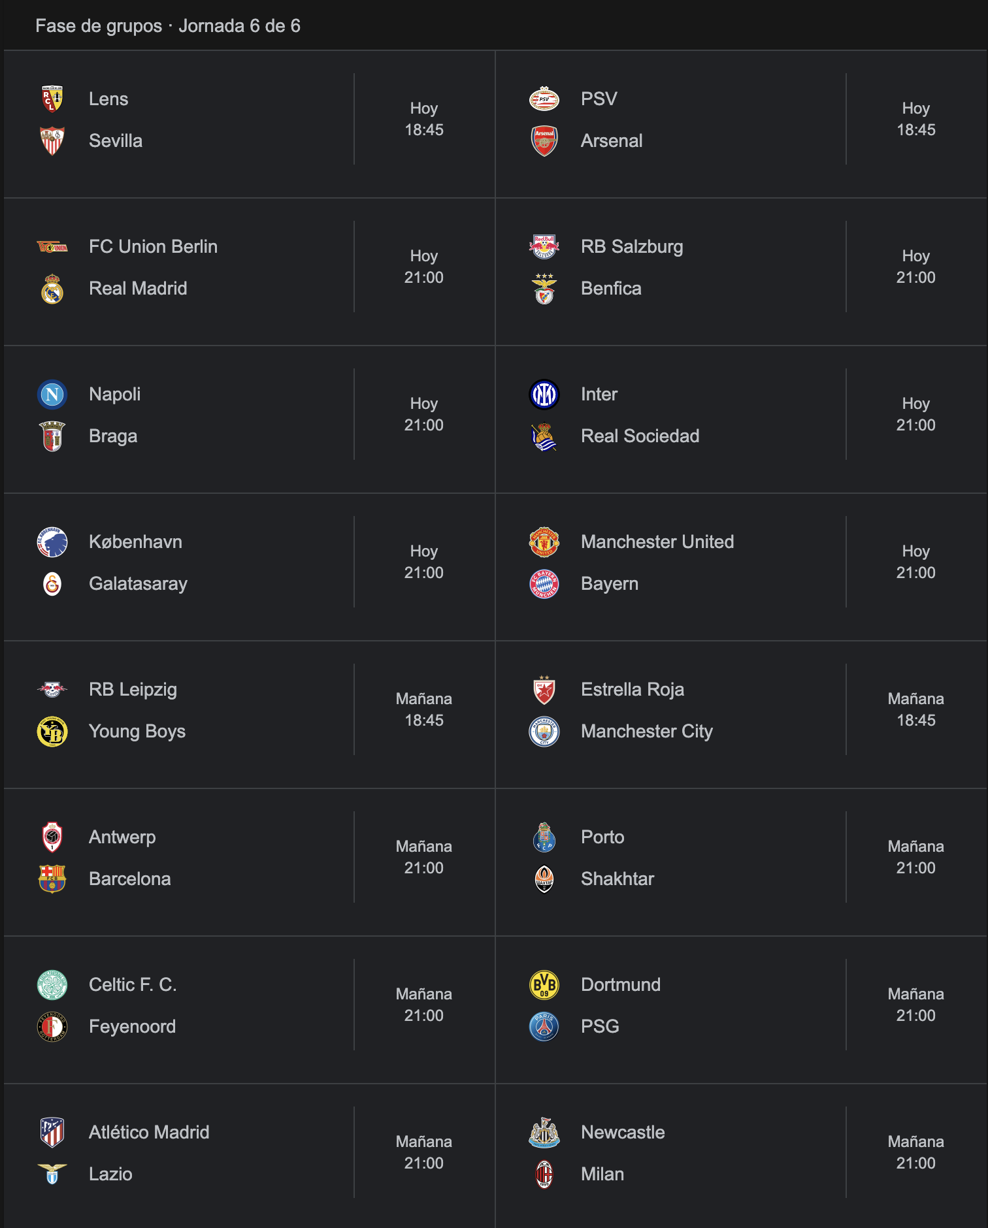988x1228 pixels.
Task: Click the Inter Milan badge icon
Action: [x=544, y=395]
